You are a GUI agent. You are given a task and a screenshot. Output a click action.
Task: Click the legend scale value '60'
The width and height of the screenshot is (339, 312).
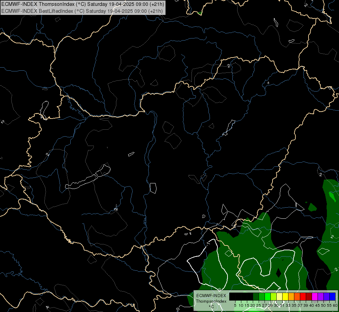(335, 305)
